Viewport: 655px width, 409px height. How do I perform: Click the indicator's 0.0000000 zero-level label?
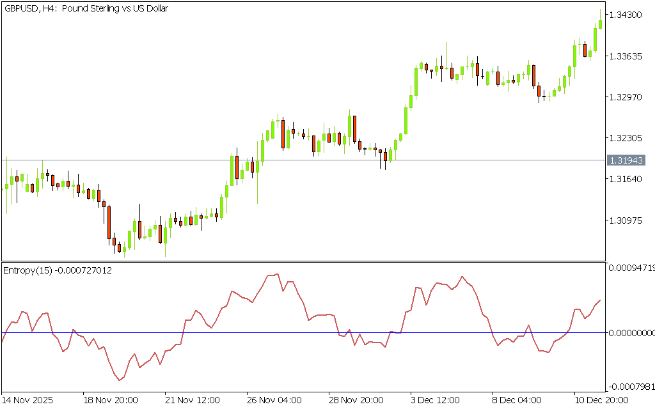click(x=629, y=332)
